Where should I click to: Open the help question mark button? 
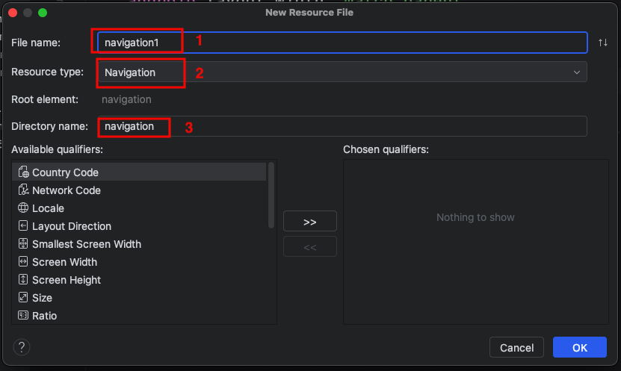pos(22,346)
